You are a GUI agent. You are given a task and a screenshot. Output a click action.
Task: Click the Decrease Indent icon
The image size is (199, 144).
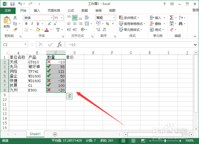coord(69,30)
